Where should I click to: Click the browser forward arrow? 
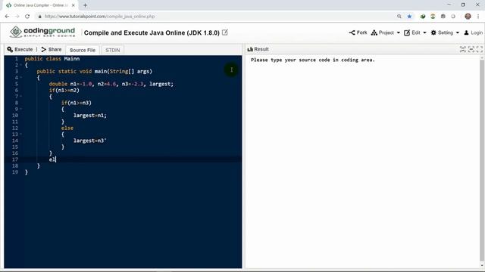coord(17,17)
